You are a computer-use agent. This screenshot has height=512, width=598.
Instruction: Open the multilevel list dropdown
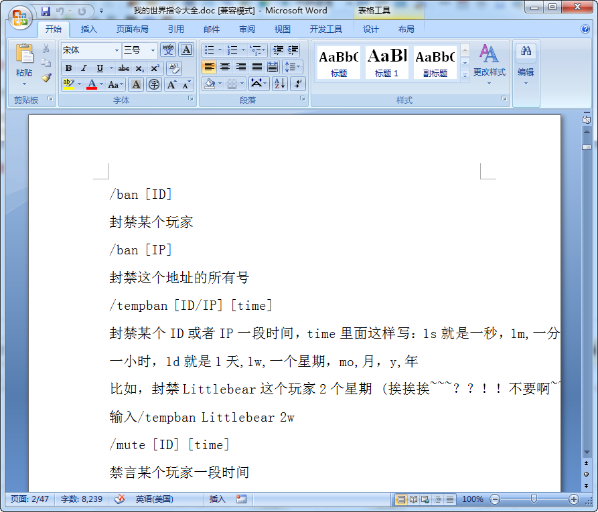coord(264,50)
